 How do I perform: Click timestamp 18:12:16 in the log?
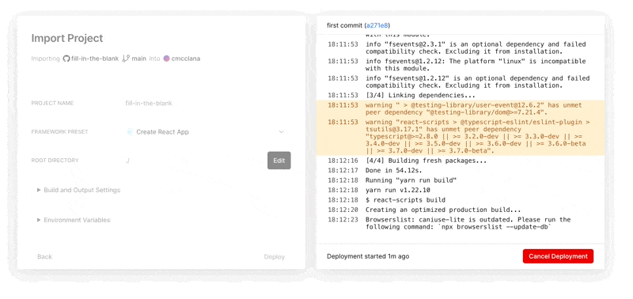pos(343,161)
